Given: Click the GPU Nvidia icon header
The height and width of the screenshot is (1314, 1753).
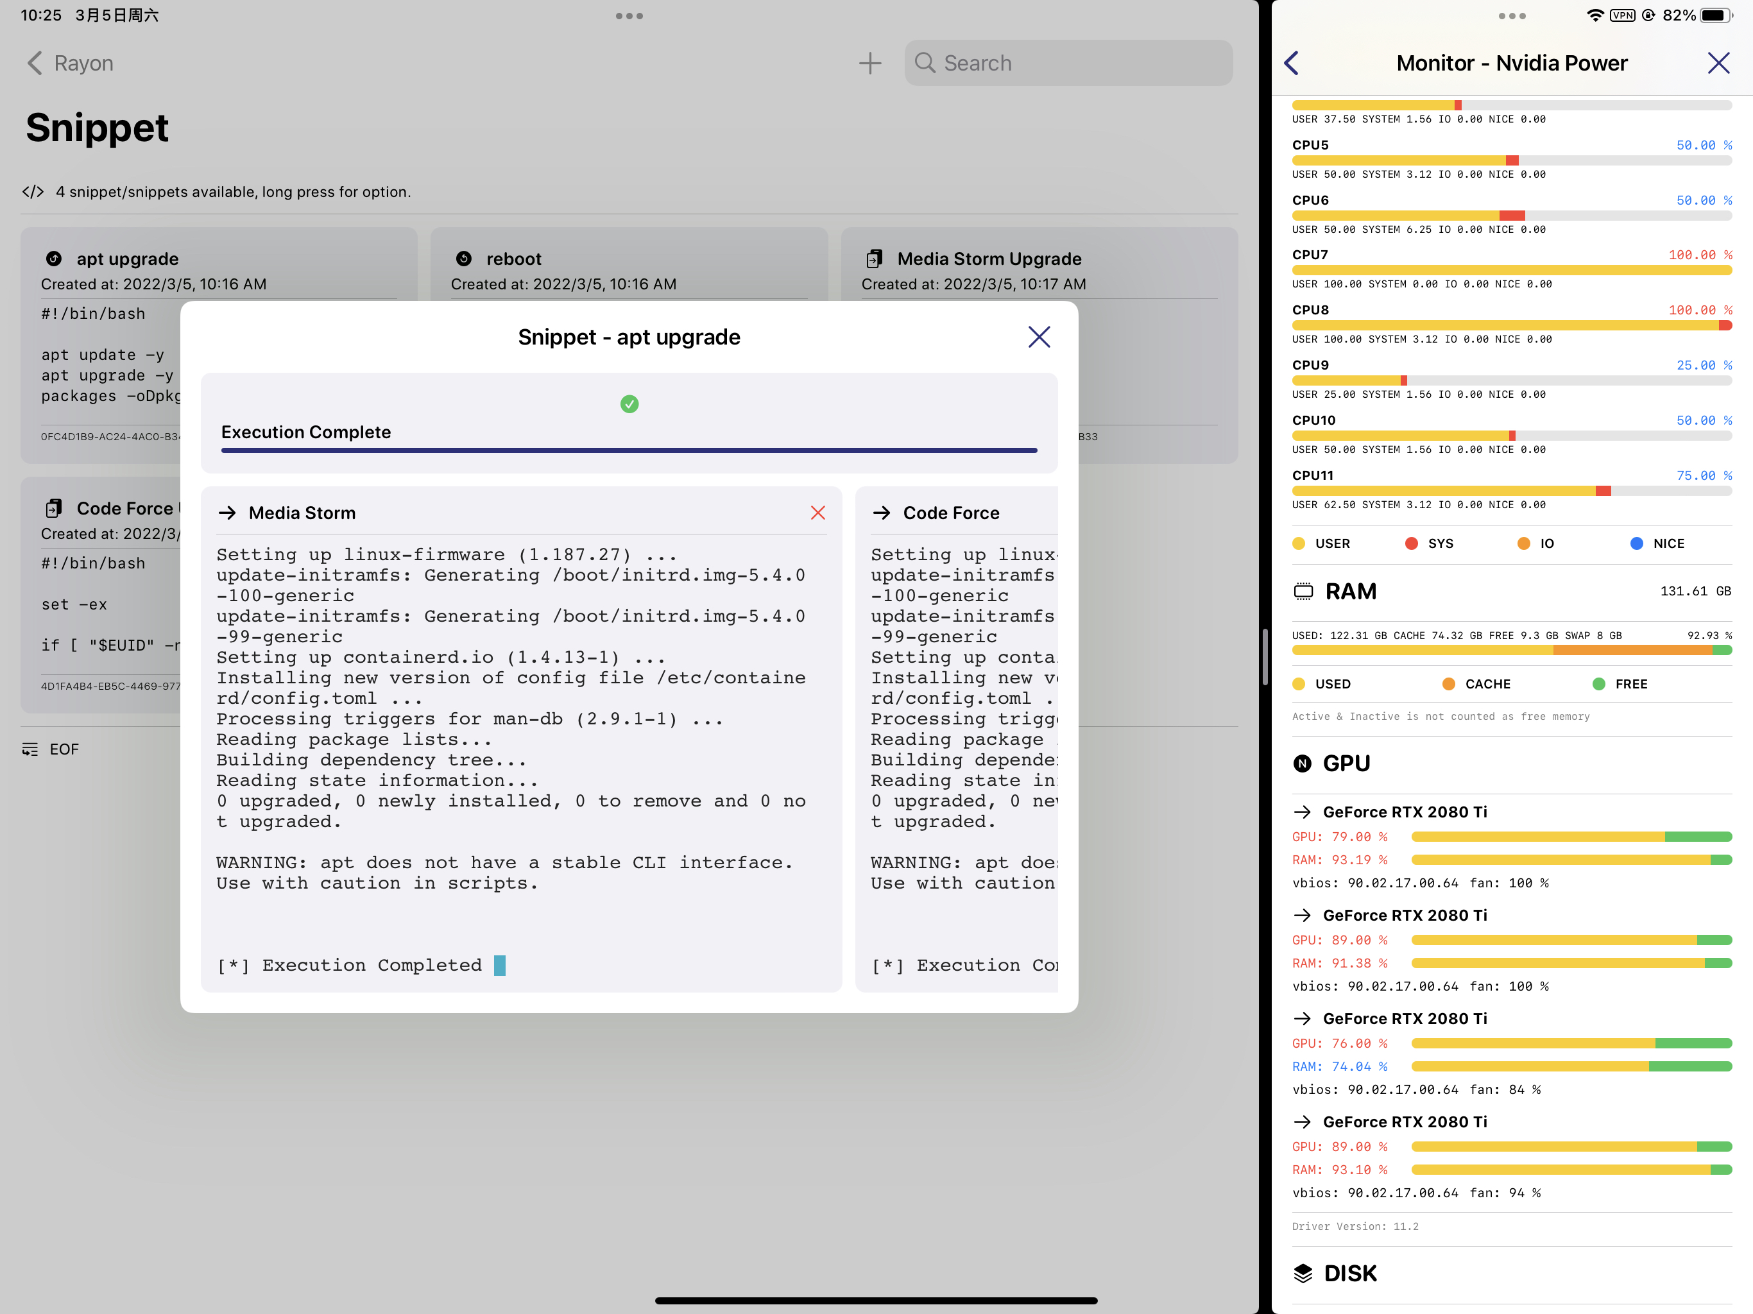Looking at the screenshot, I should [x=1302, y=764].
